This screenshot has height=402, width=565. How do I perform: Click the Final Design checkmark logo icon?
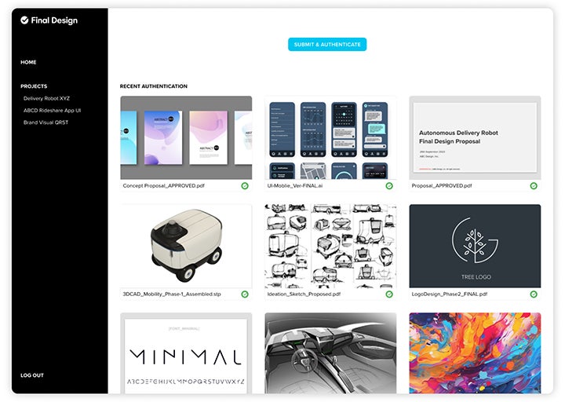point(24,20)
